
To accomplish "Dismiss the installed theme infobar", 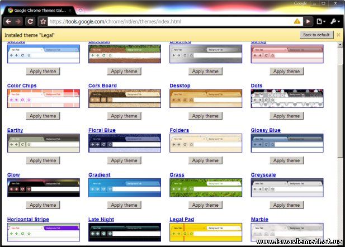I will [x=338, y=35].
